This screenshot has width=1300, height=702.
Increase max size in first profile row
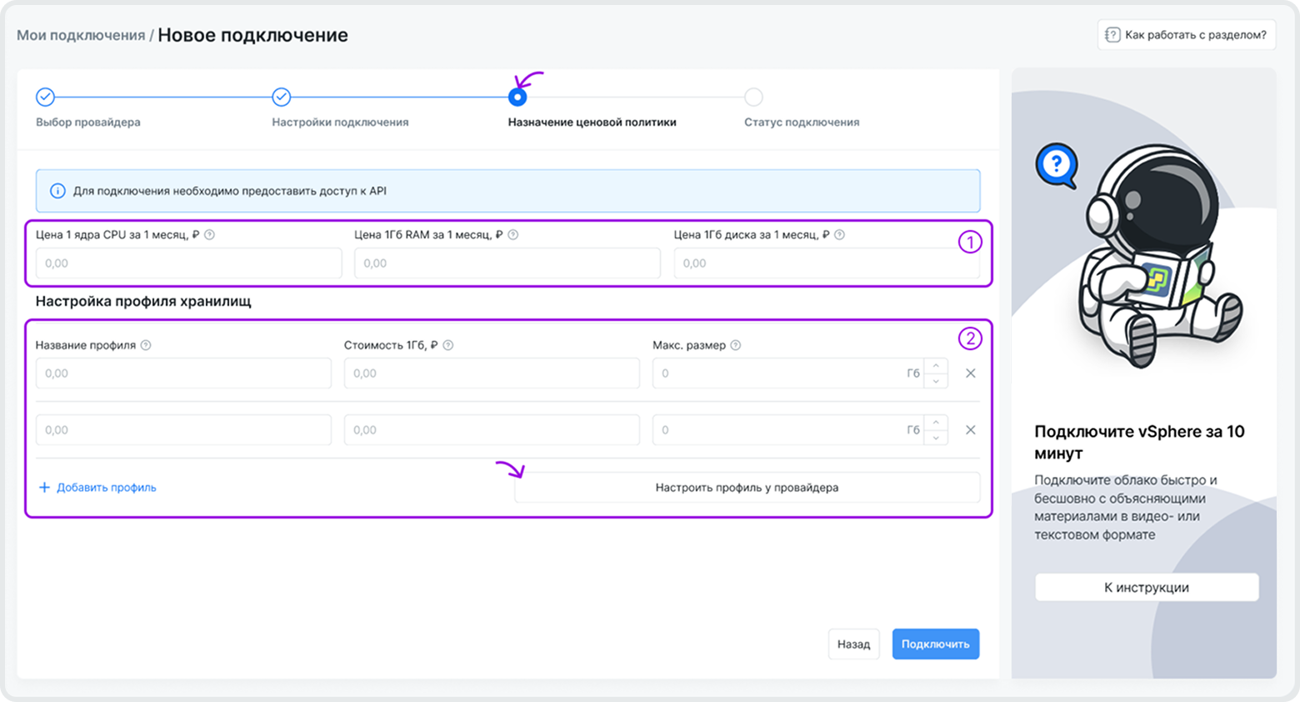tap(936, 366)
